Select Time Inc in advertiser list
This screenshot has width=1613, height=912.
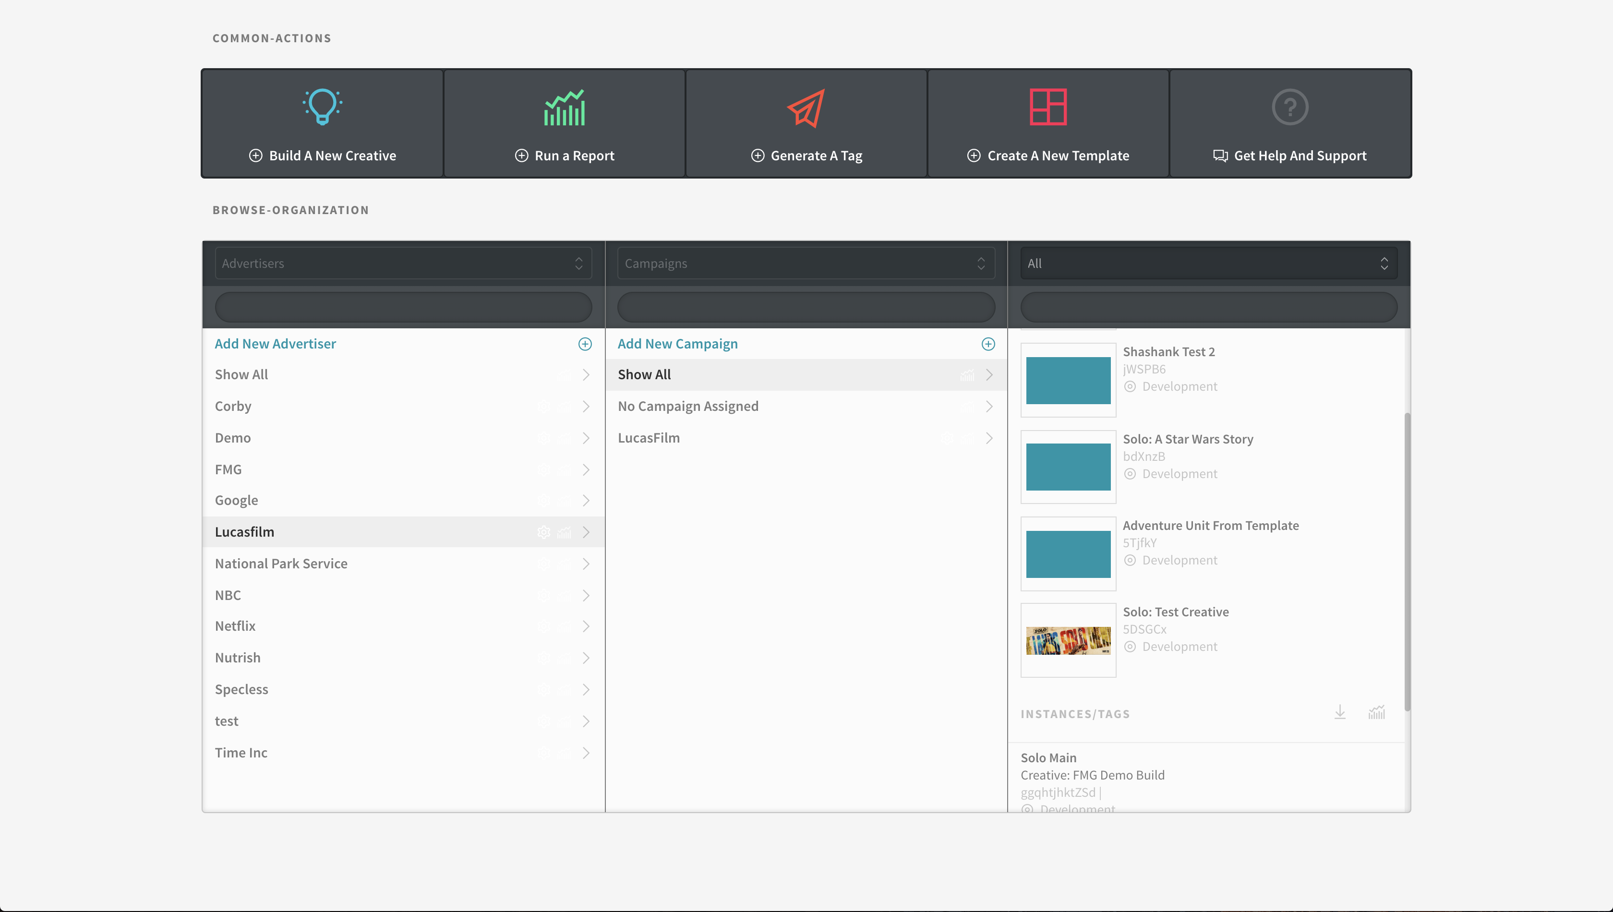403,753
